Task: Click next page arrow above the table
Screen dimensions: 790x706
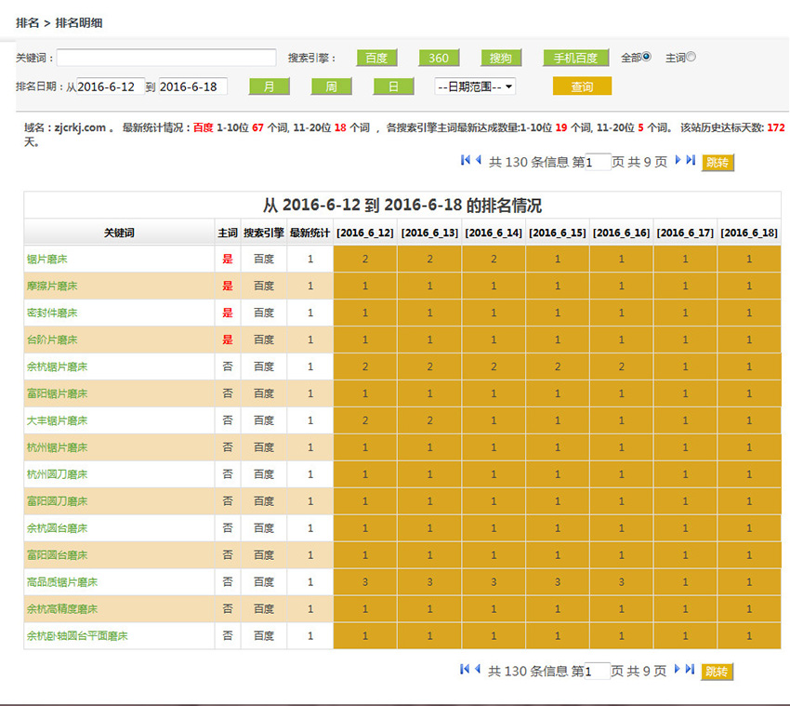Action: (x=678, y=161)
